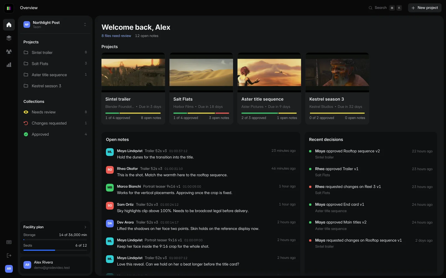Screen dimensions: 446x278
Task: Follow the 8 files need review link
Action: tap(116, 36)
